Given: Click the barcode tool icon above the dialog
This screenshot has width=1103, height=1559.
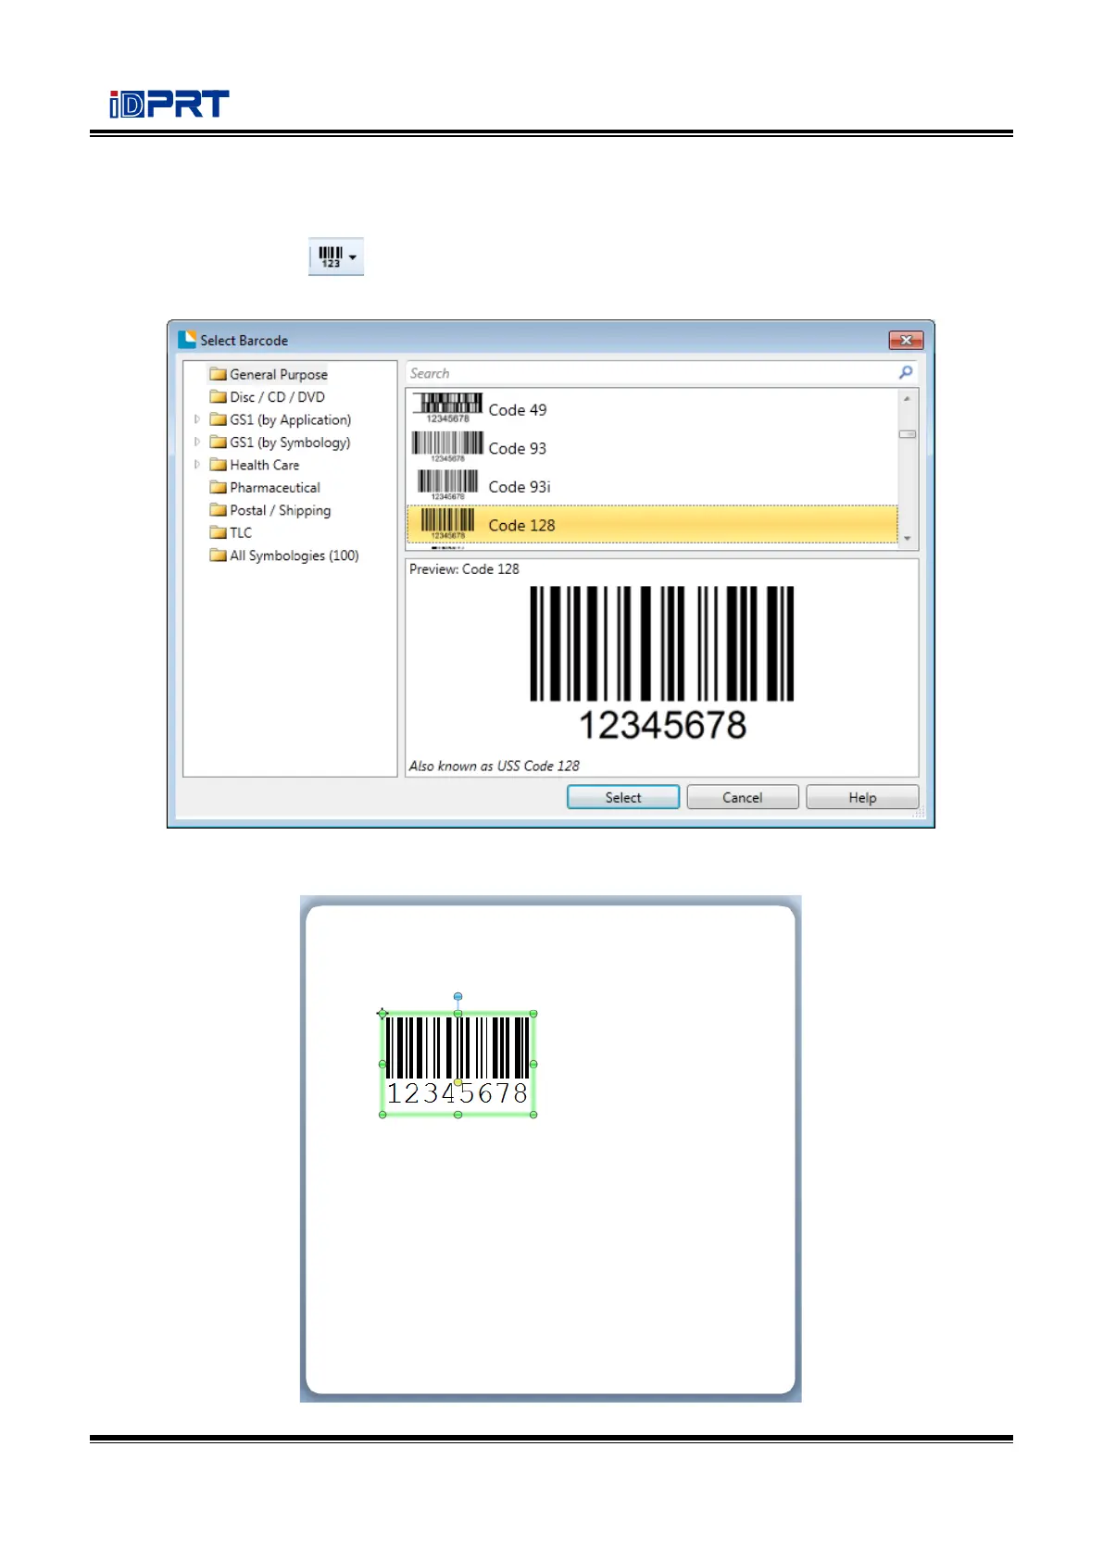Looking at the screenshot, I should (331, 256).
